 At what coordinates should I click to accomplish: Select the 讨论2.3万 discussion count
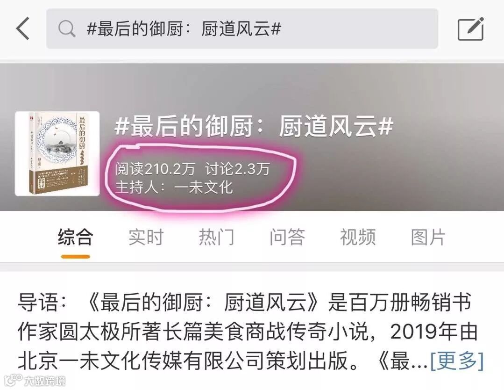tap(238, 169)
